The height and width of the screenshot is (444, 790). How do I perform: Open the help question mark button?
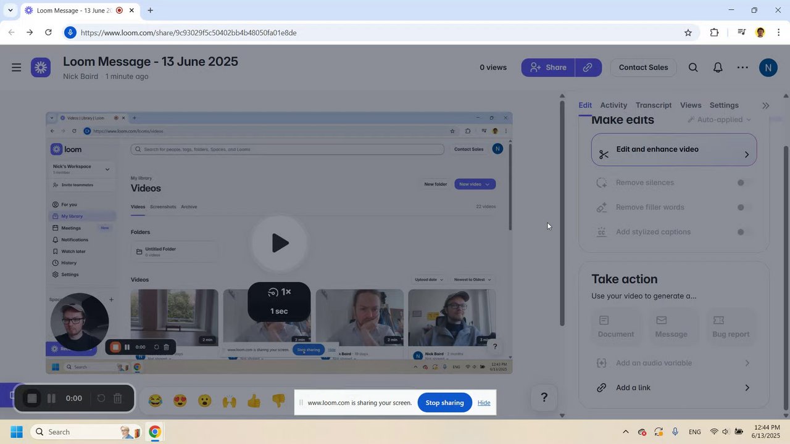[x=544, y=397]
